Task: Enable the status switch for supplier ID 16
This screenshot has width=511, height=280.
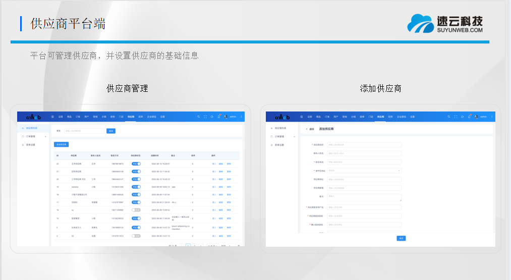Action: [x=136, y=209]
